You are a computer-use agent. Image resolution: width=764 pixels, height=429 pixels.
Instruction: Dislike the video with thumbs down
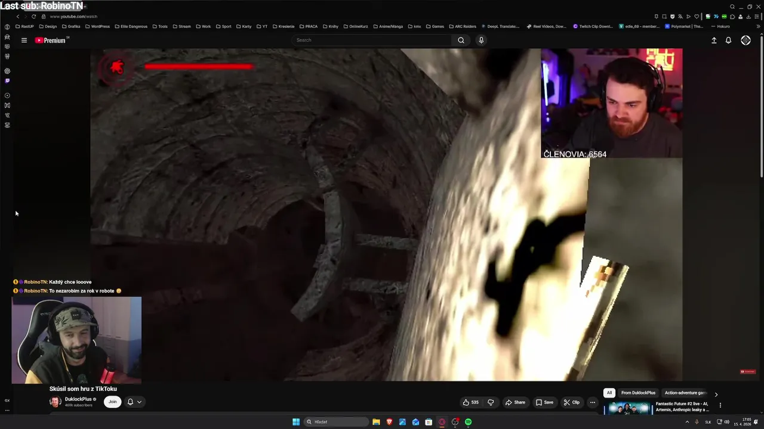pyautogui.click(x=491, y=402)
